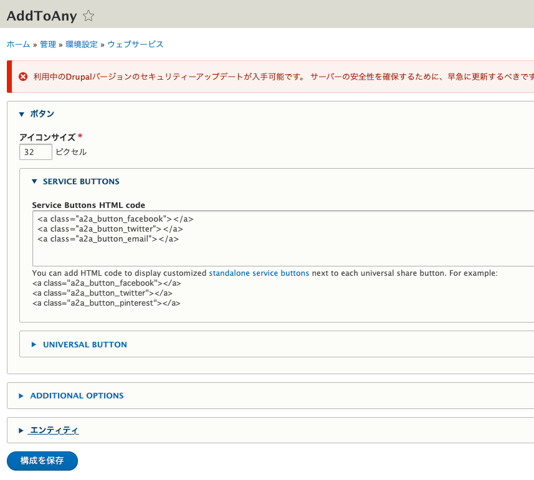Click the Drupal security update warning message
This screenshot has height=480, width=534.
[x=284, y=77]
